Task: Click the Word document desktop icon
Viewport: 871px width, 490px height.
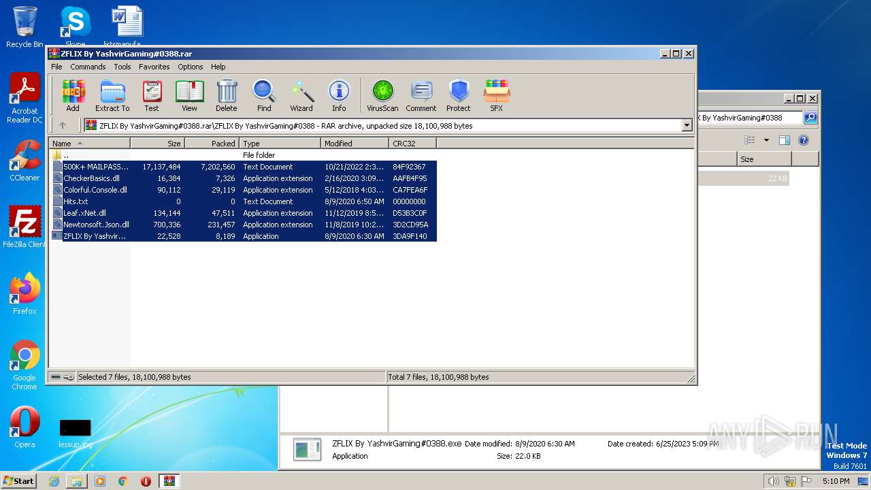Action: [127, 27]
